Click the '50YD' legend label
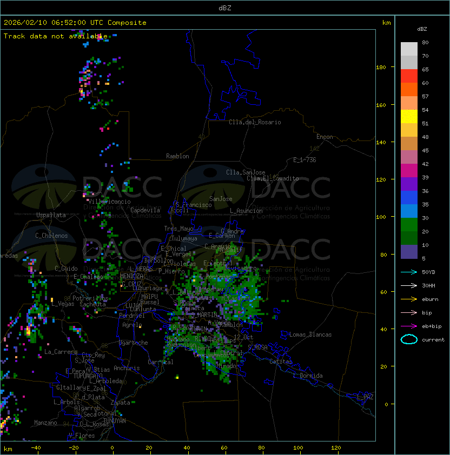This screenshot has width=450, height=455. (428, 272)
